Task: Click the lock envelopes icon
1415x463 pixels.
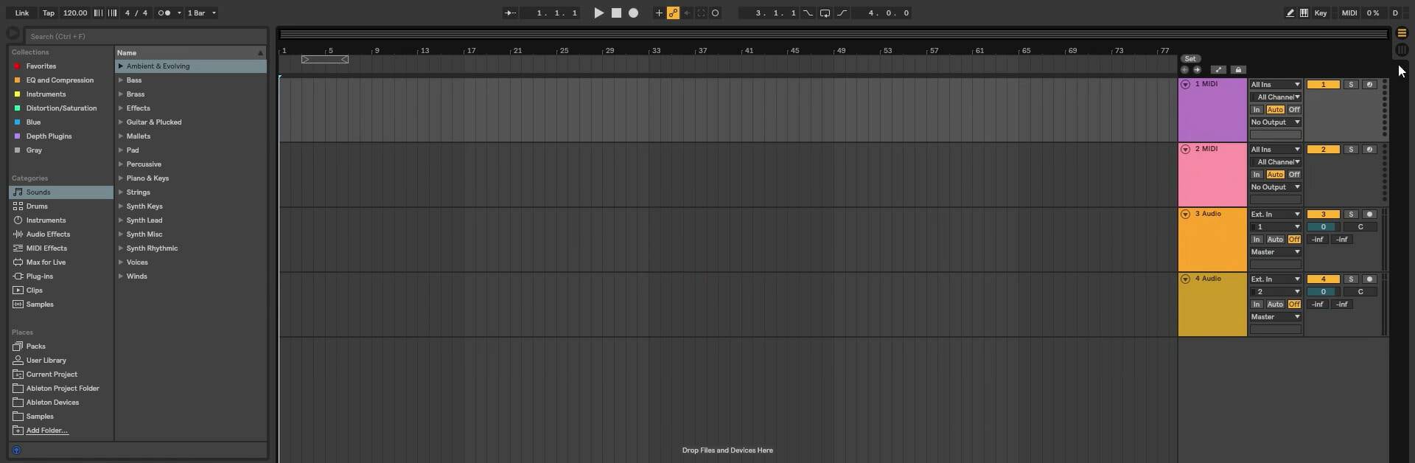Action: tap(1238, 70)
